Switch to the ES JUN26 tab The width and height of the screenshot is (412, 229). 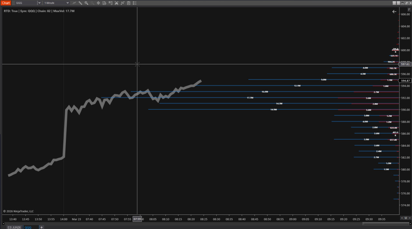(14, 227)
